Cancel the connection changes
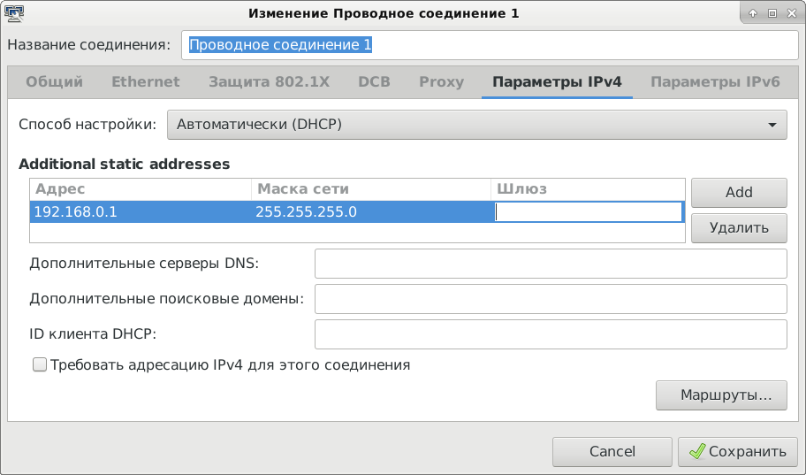 [x=612, y=451]
